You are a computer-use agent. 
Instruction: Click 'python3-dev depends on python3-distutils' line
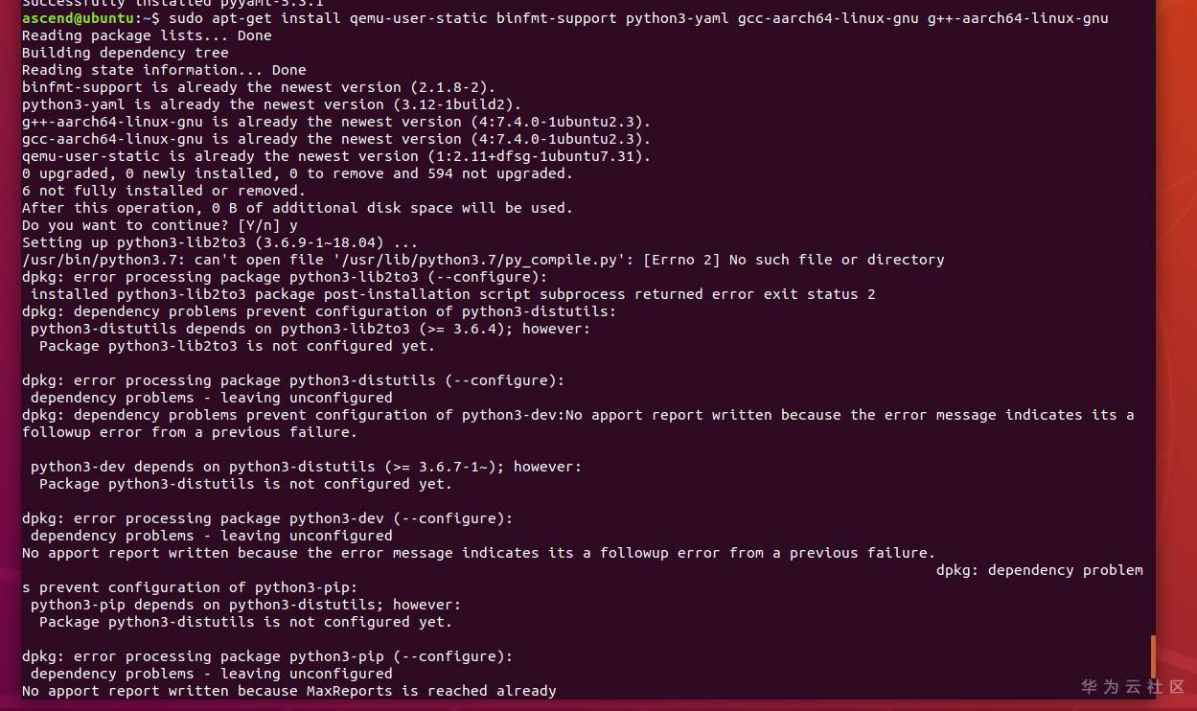[x=306, y=467]
